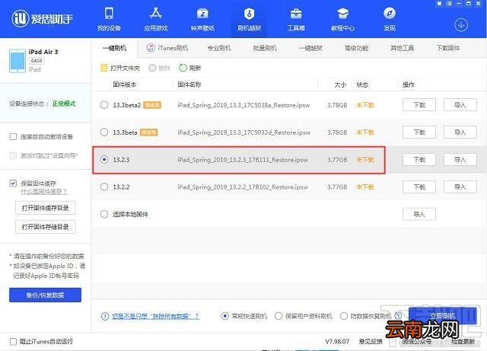Enable 阻止iTunes自动运行 checkbox
Image resolution: width=487 pixels, height=351 pixels.
pyautogui.click(x=13, y=341)
